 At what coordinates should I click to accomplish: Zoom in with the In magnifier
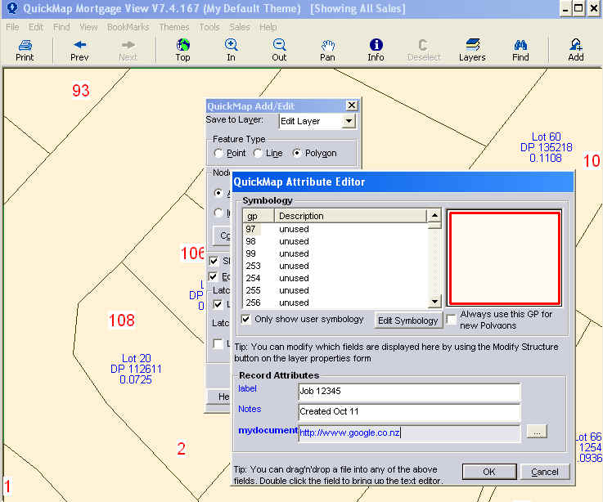[232, 50]
